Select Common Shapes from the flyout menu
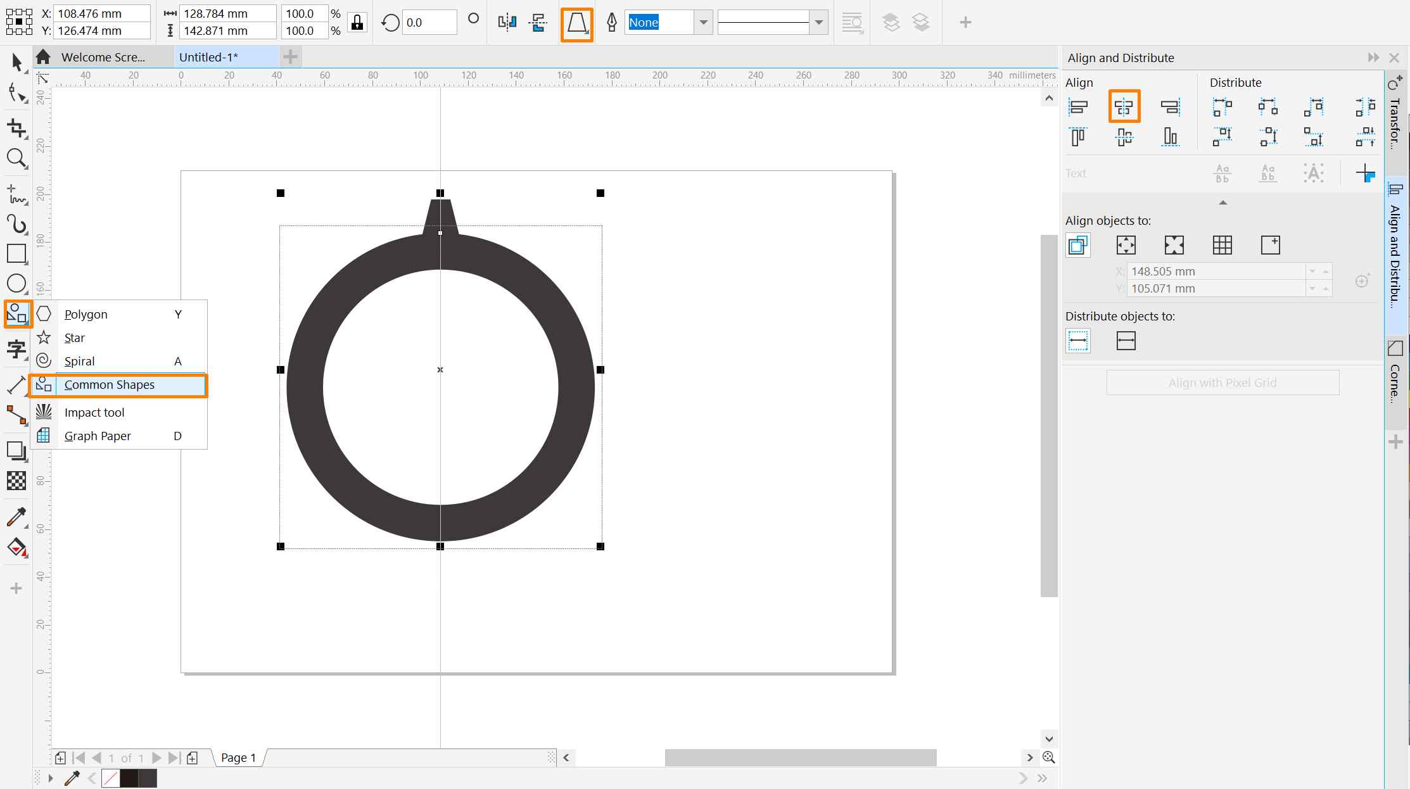 [x=109, y=384]
